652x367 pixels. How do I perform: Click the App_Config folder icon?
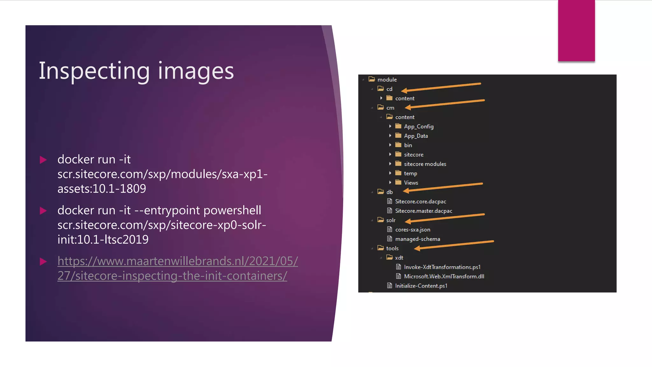click(x=398, y=126)
